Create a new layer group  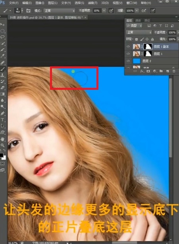(x=161, y=71)
